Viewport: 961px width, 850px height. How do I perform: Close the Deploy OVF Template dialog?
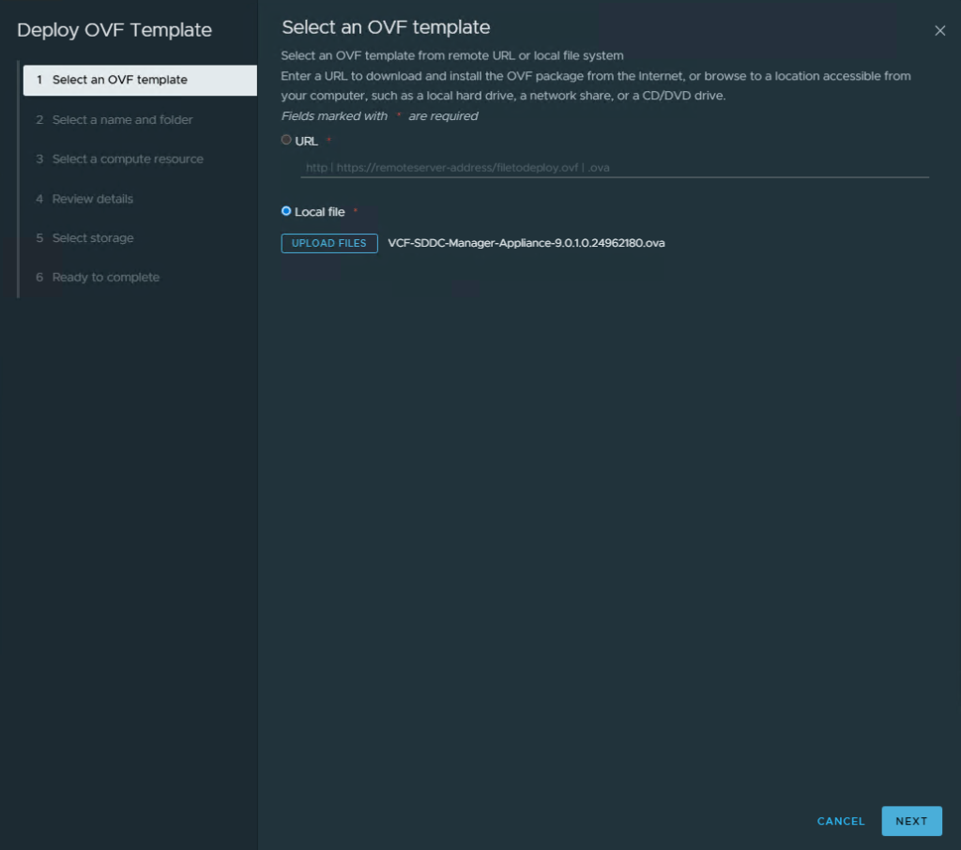click(x=939, y=31)
